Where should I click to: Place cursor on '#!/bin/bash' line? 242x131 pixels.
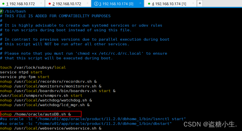(13, 11)
